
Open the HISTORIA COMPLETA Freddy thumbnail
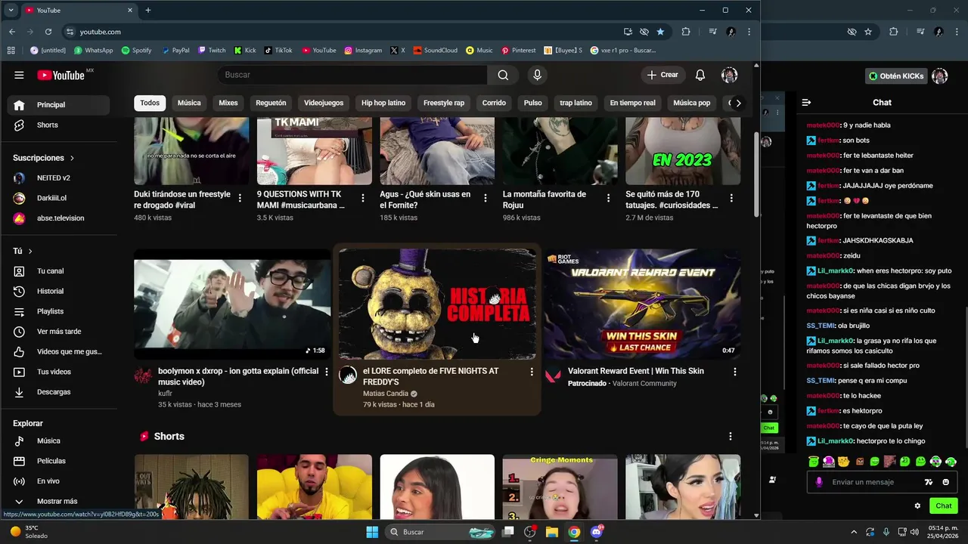click(x=437, y=304)
